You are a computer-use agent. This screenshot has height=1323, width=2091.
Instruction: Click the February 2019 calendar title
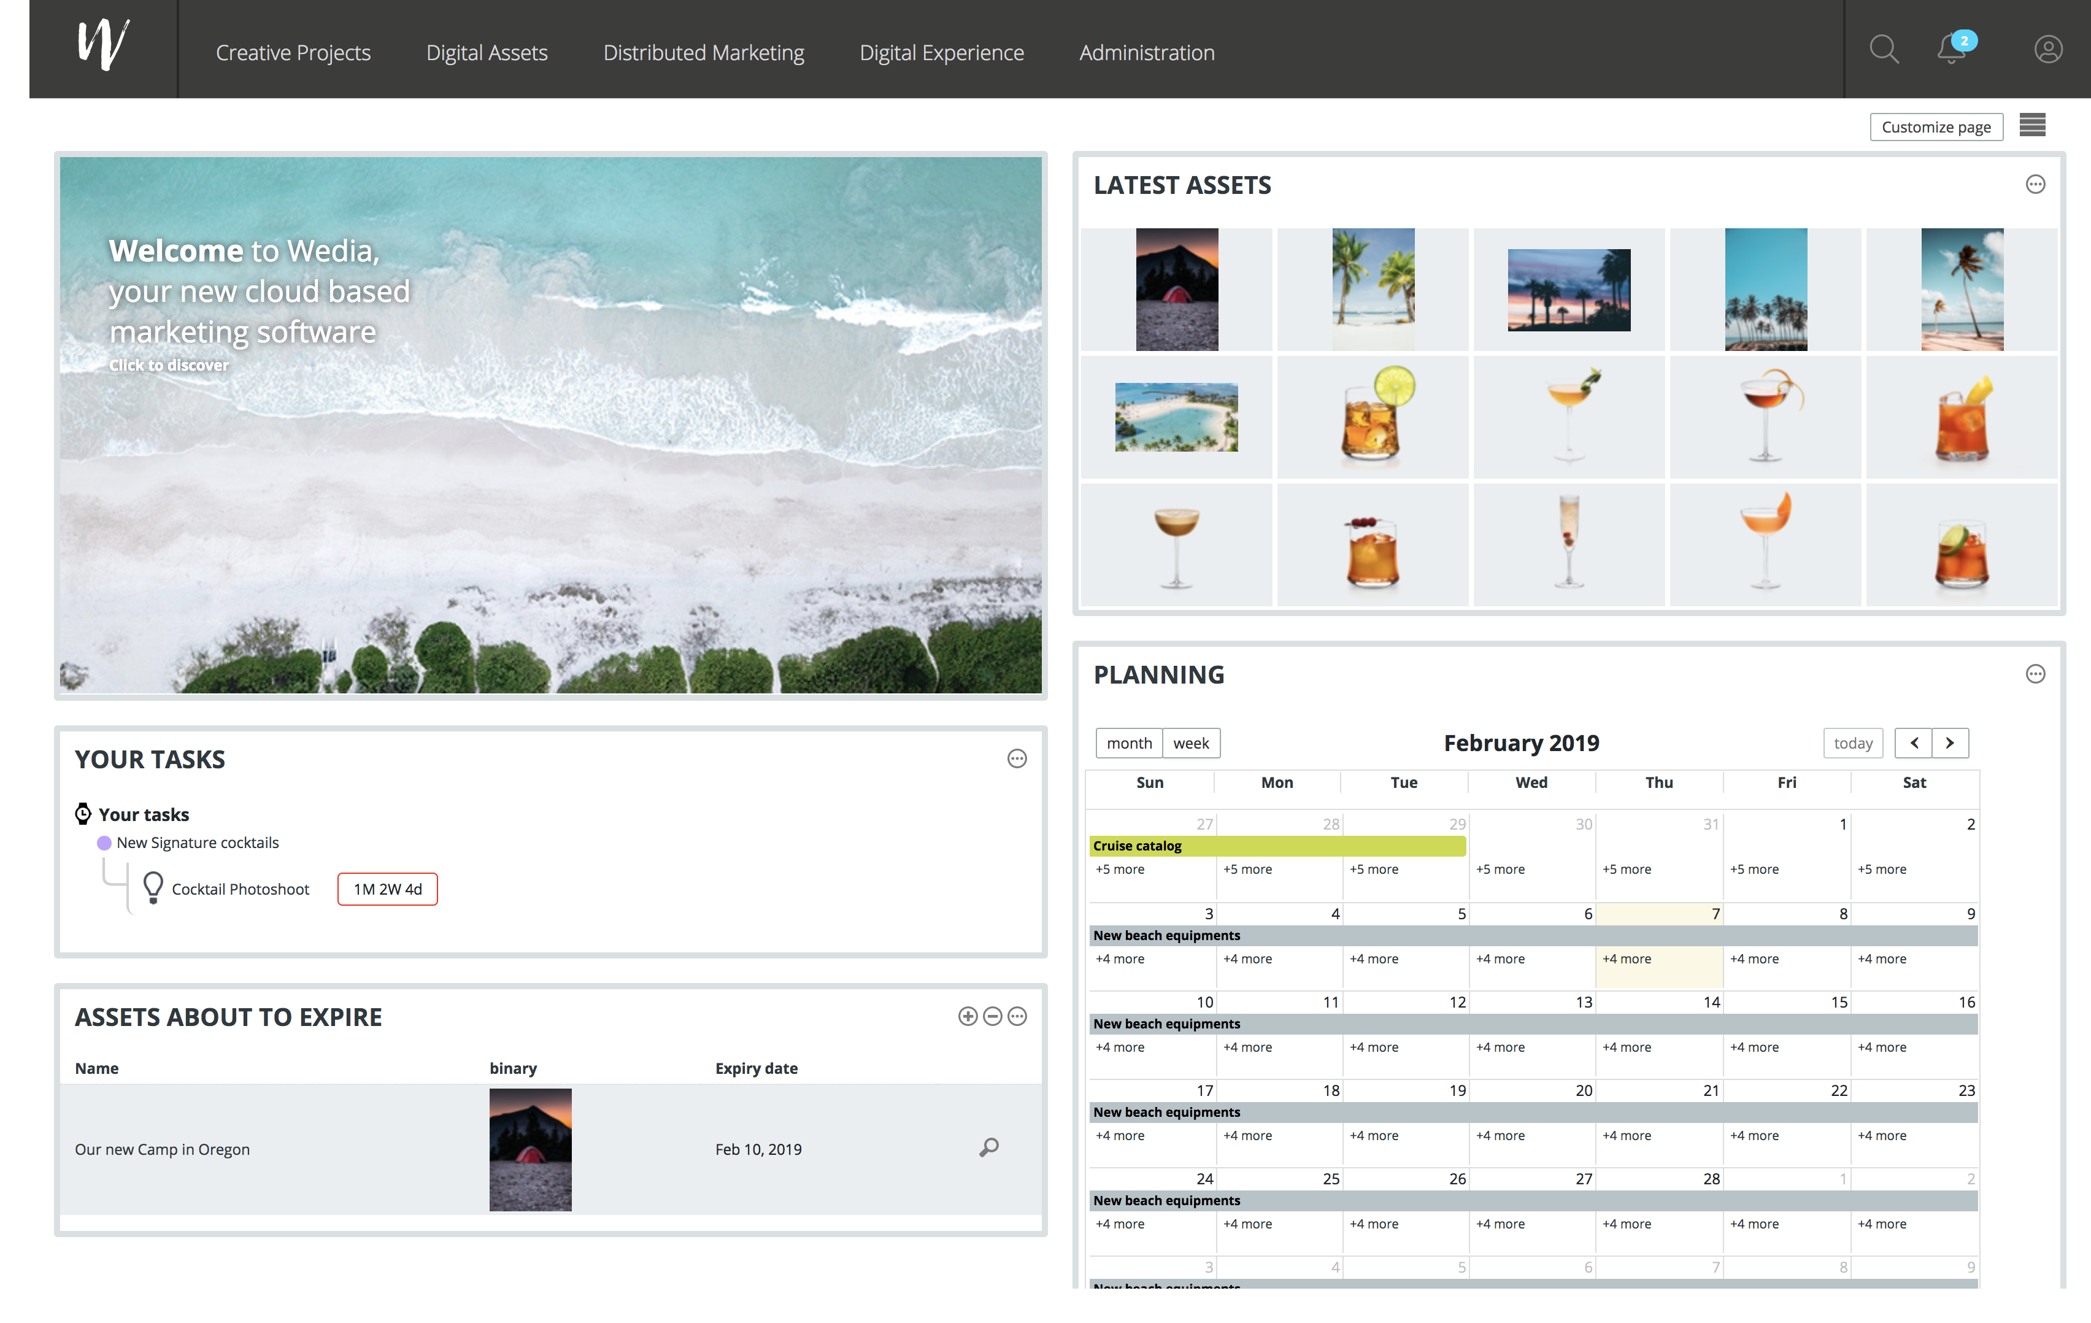(x=1520, y=742)
